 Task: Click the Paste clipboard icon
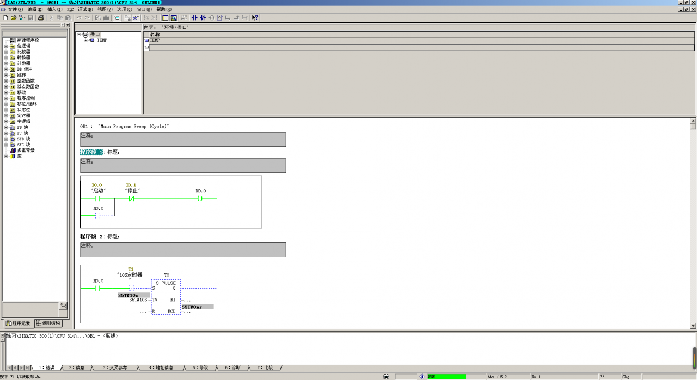(x=68, y=18)
